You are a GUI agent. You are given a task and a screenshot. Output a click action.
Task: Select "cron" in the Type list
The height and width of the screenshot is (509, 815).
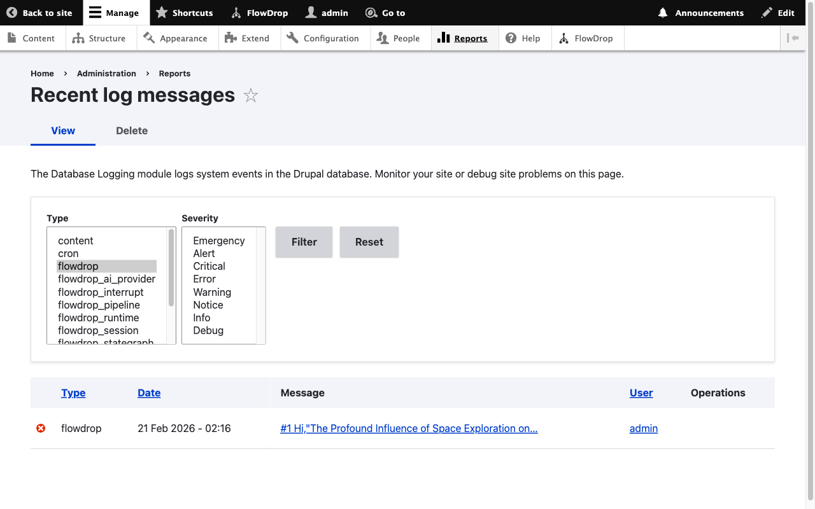[x=67, y=253]
